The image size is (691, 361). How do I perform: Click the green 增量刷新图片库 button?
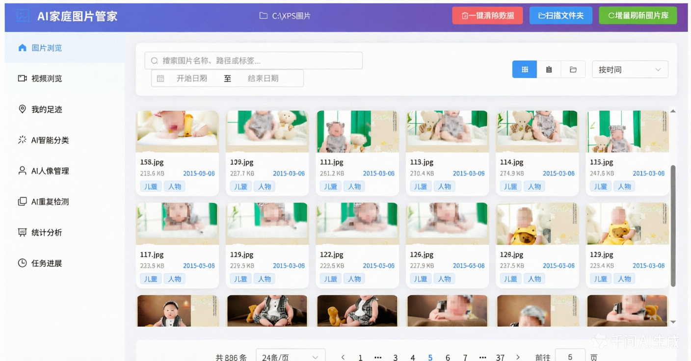[x=638, y=16]
